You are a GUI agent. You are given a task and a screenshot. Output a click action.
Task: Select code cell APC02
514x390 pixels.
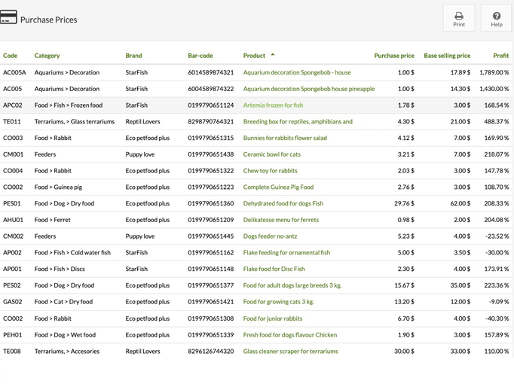pyautogui.click(x=13, y=105)
